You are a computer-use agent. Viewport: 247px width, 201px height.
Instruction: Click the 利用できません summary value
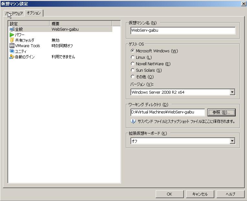pos(63,57)
